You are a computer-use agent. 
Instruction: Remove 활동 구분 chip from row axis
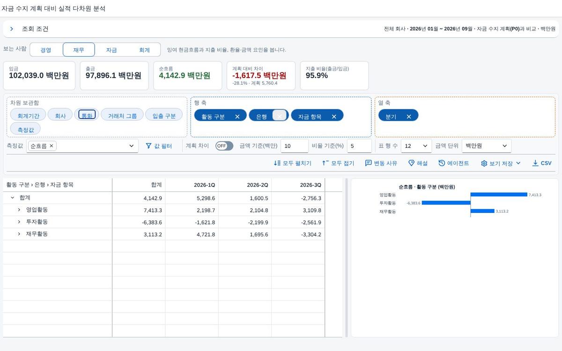click(237, 117)
